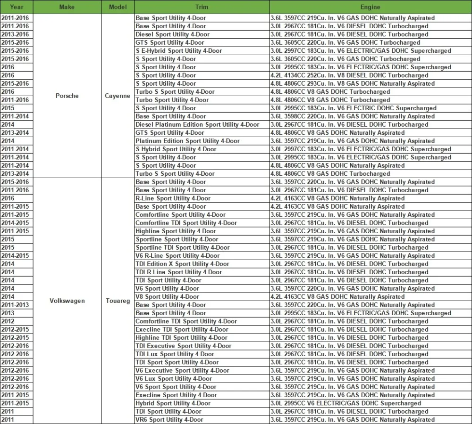The height and width of the screenshot is (424, 472).
Task: Select 'Execline Sport Utility 4-Door' trim cell
Action: pos(202,395)
